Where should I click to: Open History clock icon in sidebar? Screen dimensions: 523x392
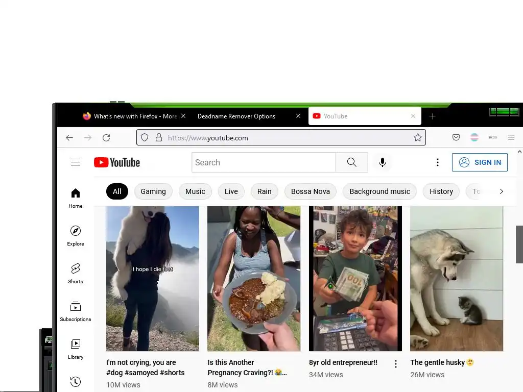point(76,382)
